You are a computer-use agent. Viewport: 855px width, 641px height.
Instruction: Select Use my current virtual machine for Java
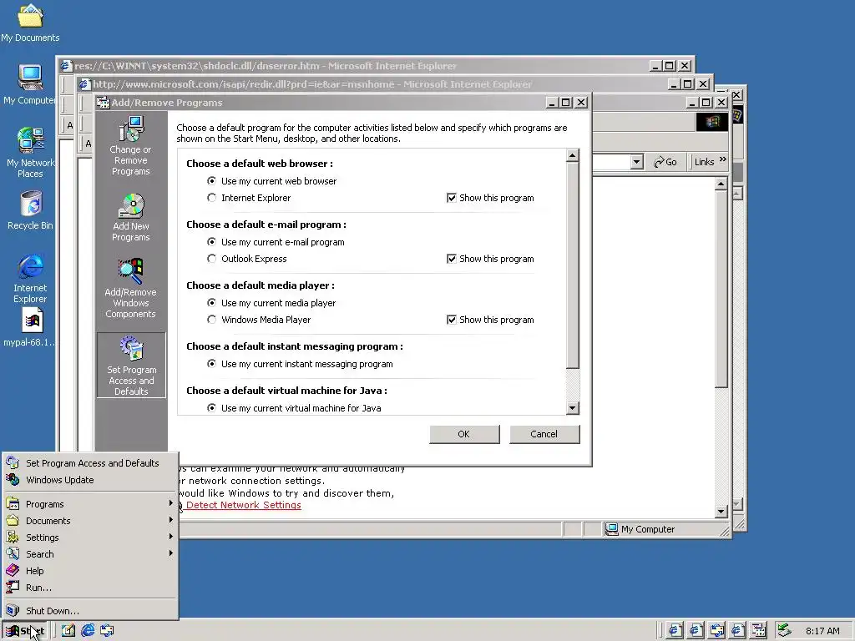point(211,407)
